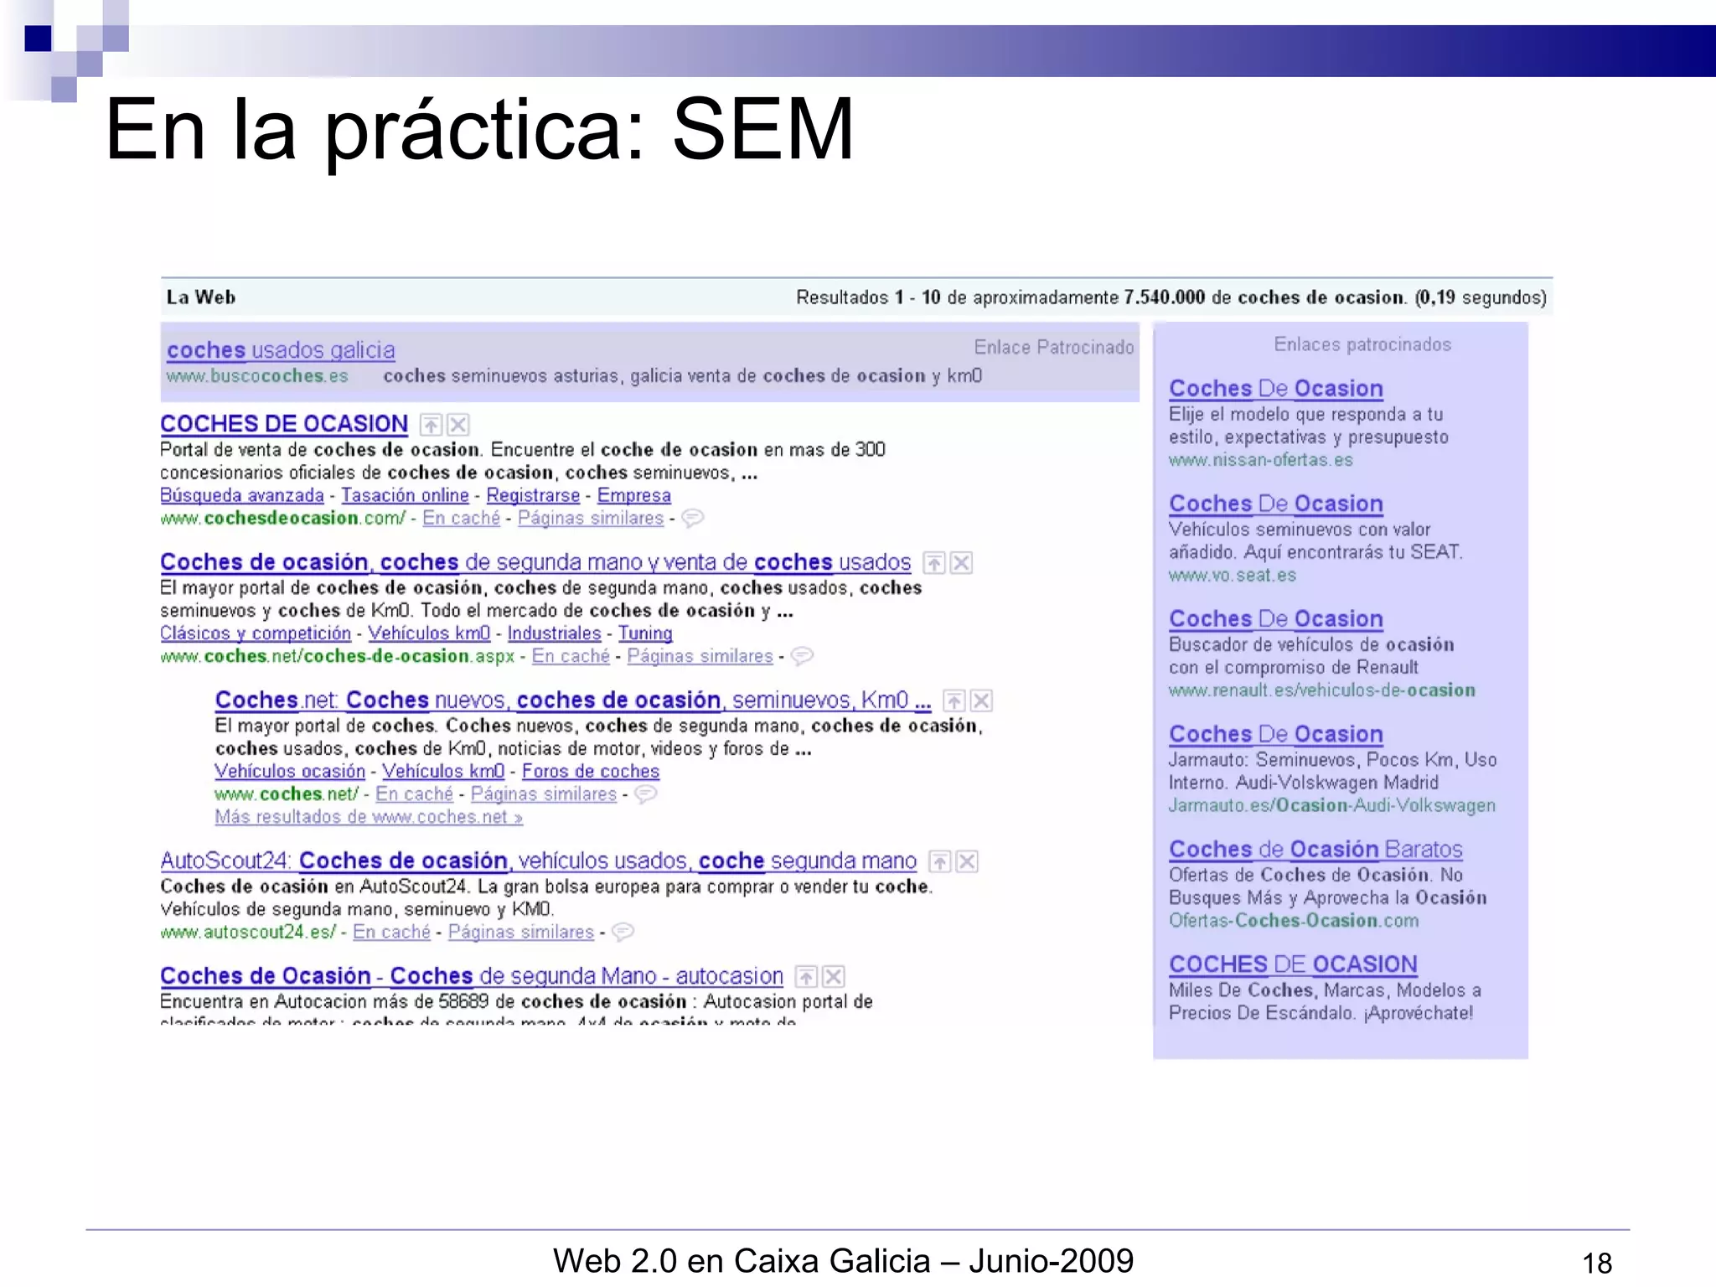Click the 'Registrarse' sitelink

tap(533, 495)
